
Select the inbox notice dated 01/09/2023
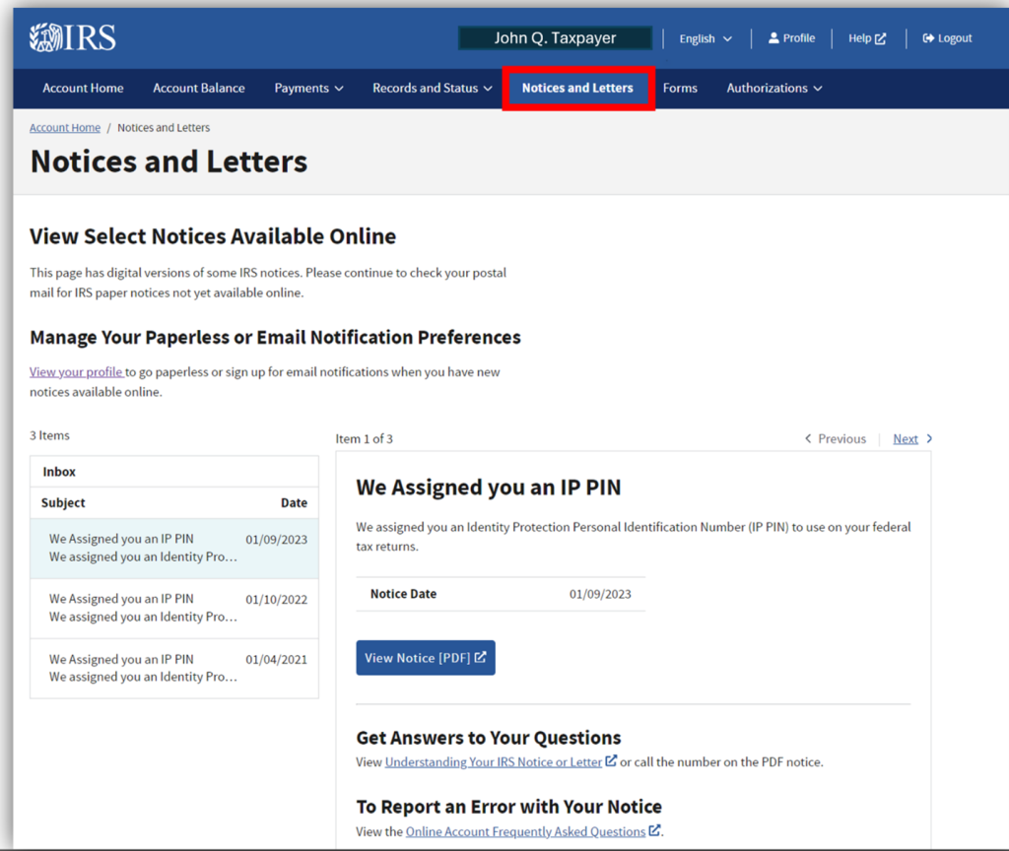tap(174, 548)
